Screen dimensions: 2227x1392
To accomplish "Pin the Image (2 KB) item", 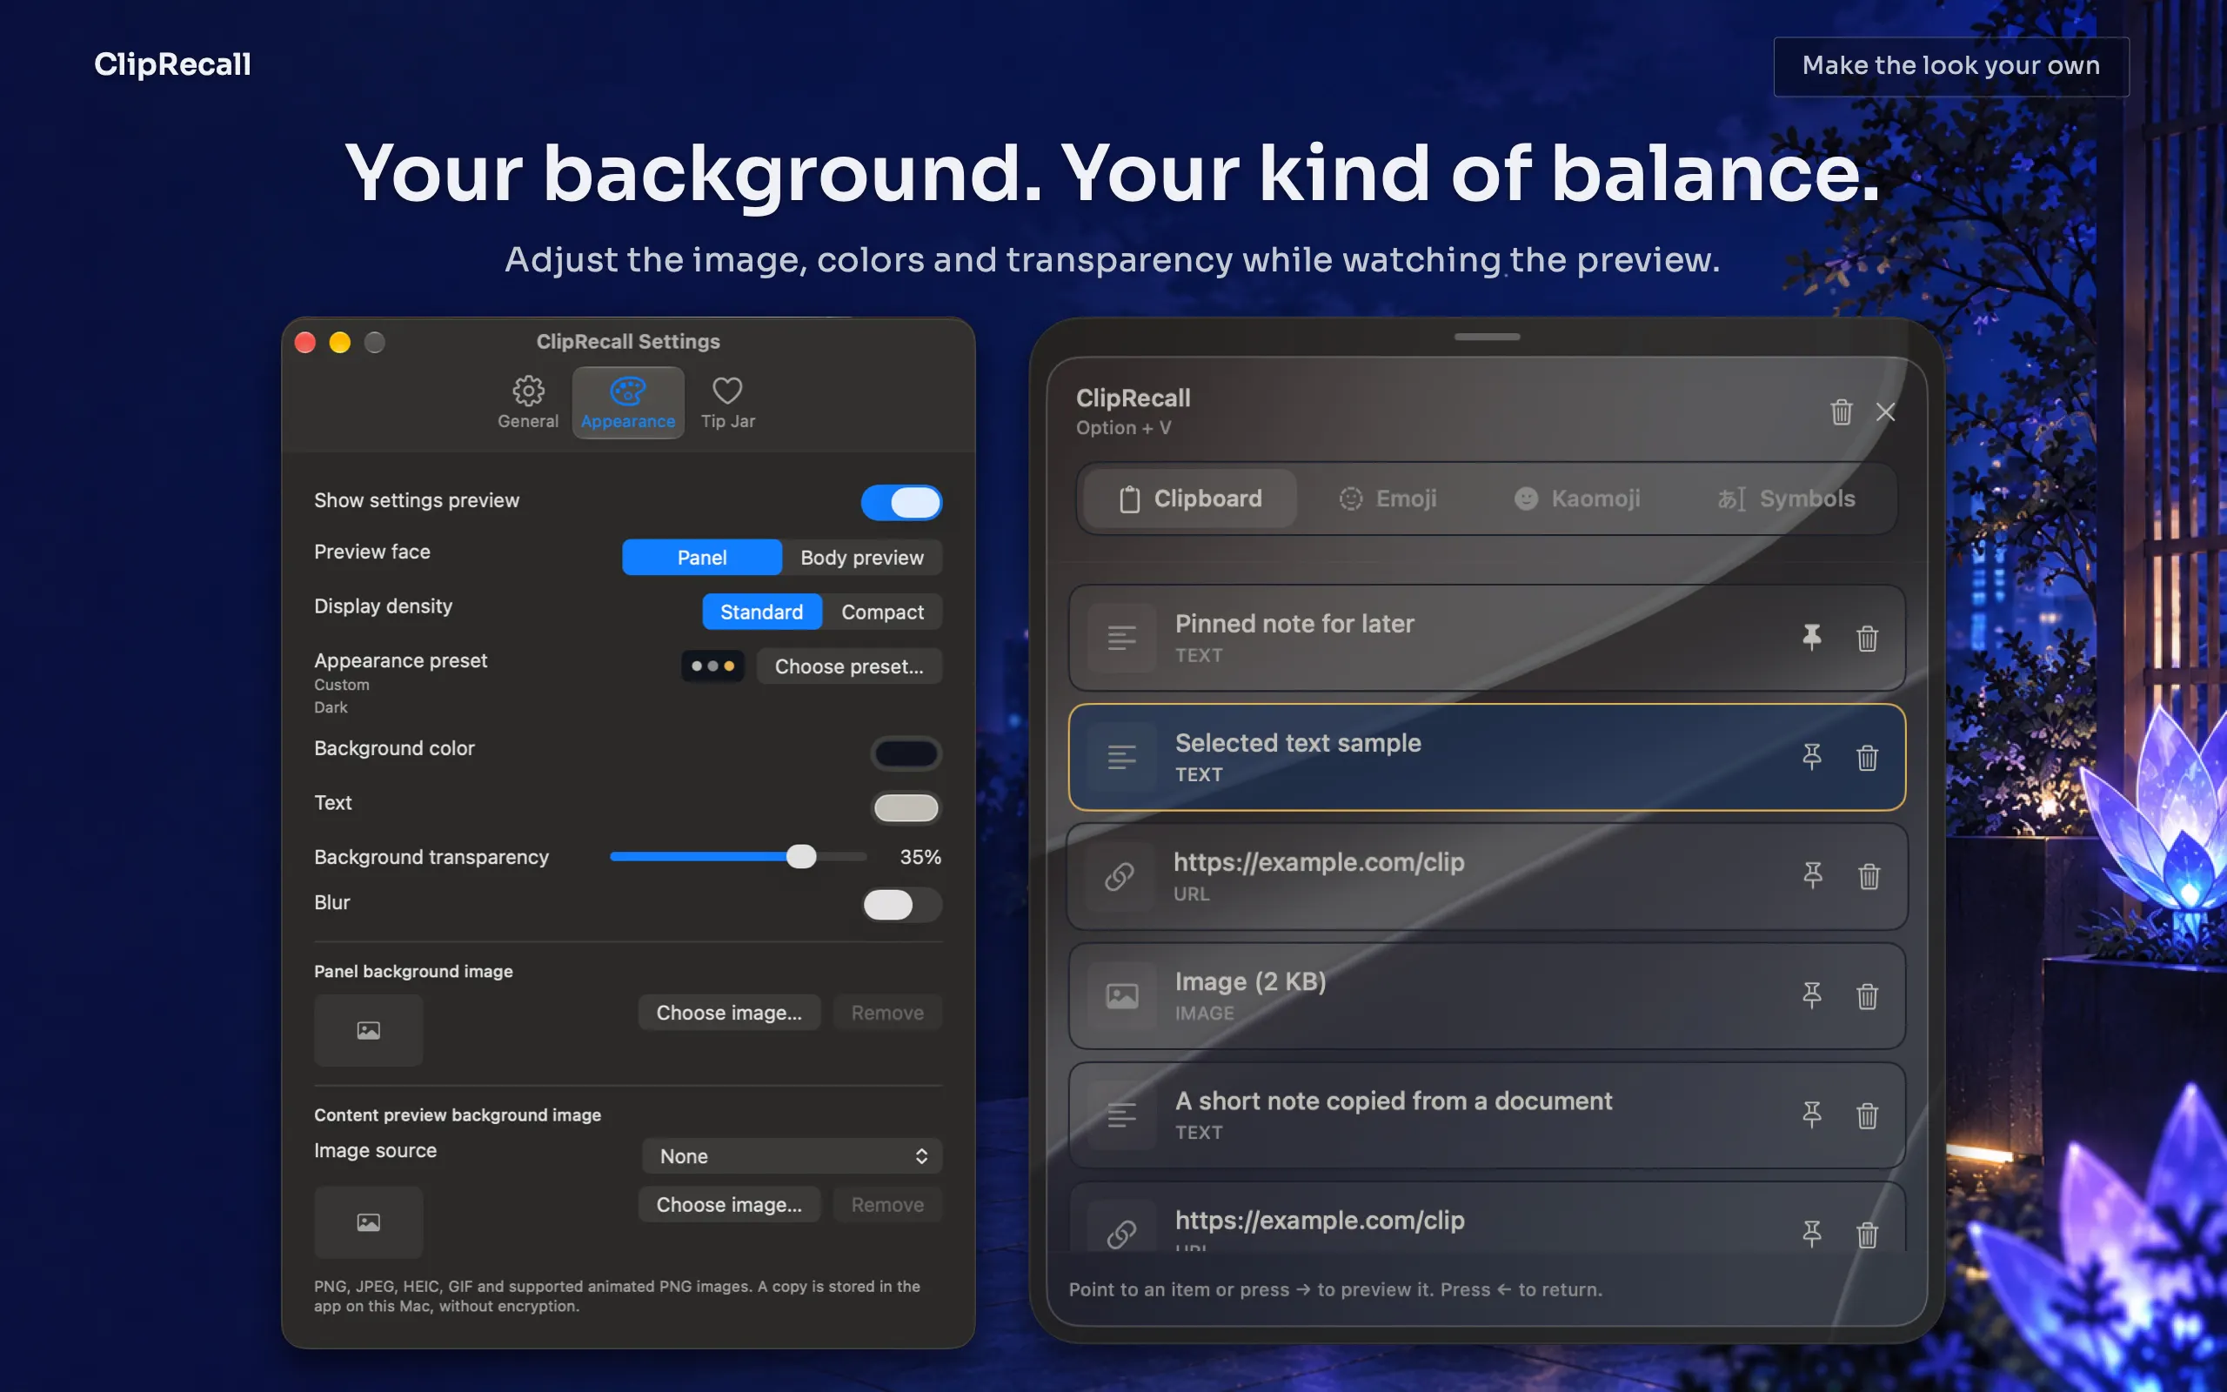I will point(1812,995).
